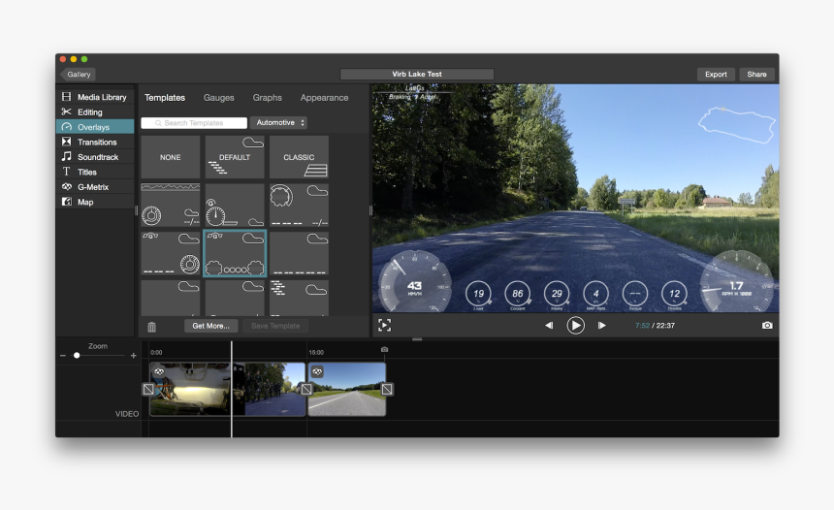Click the Share button

[756, 75]
